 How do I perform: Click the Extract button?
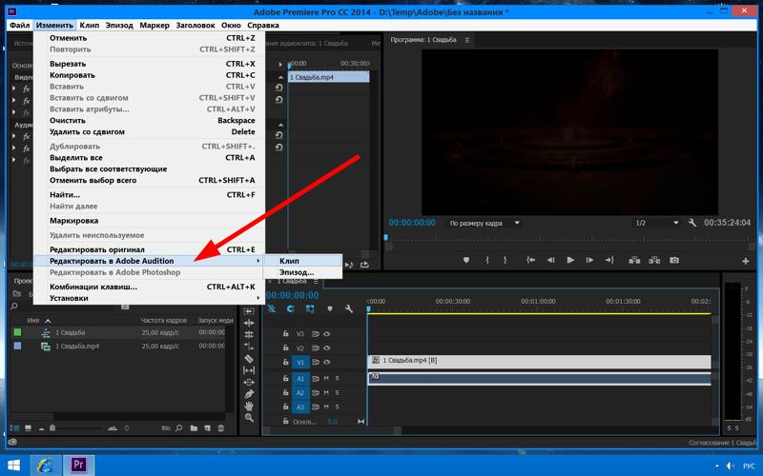pyautogui.click(x=654, y=260)
